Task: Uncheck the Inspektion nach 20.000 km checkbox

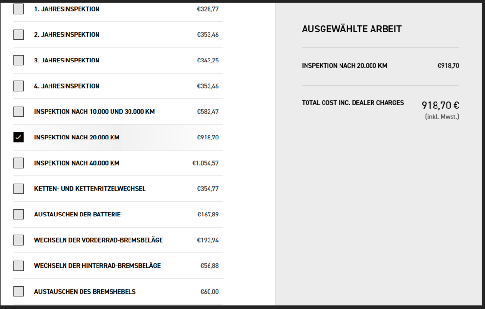Action: (x=18, y=137)
